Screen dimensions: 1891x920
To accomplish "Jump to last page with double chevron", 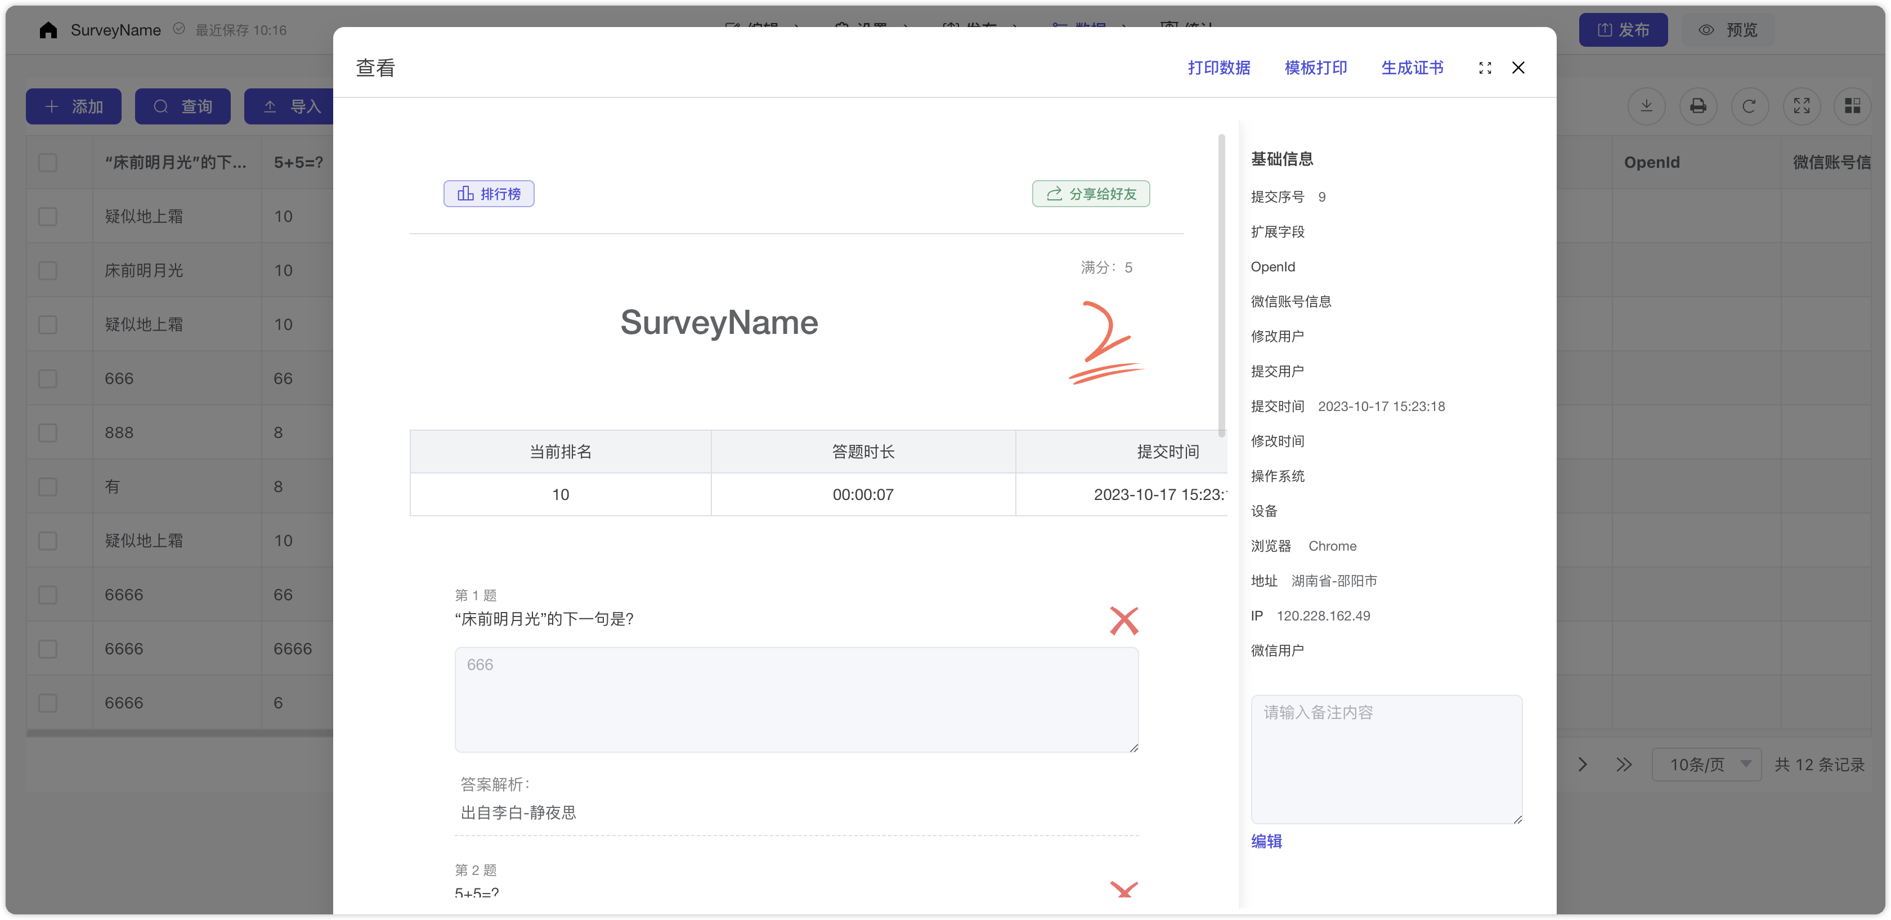I will 1624,765.
